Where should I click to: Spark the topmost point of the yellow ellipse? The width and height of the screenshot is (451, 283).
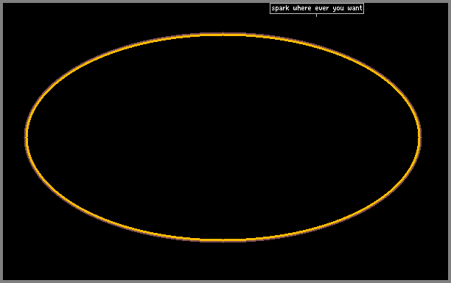223,35
